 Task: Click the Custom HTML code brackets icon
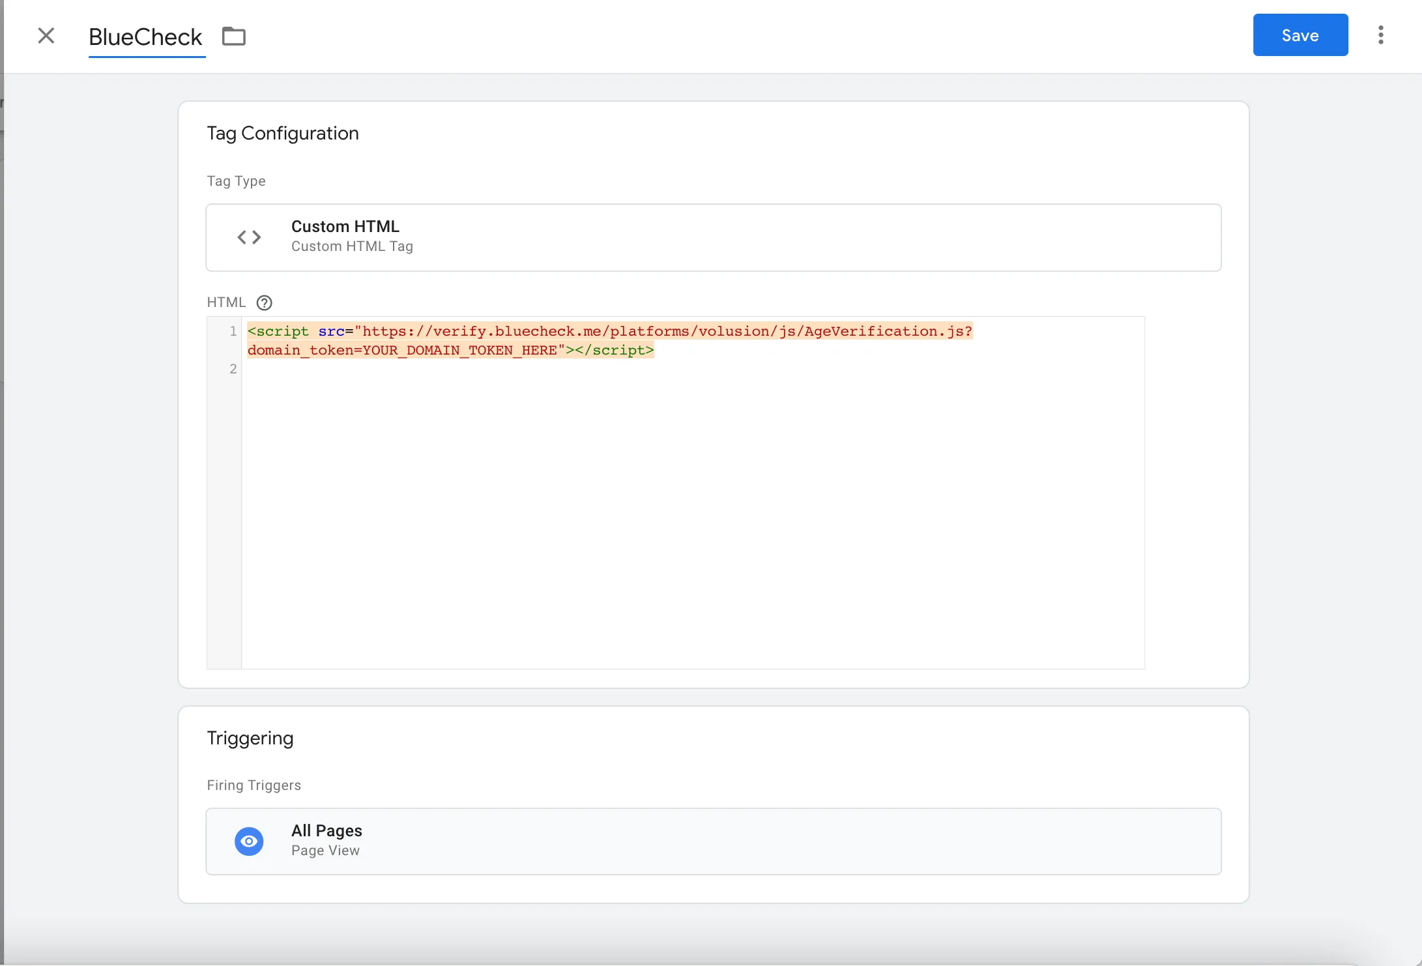(x=249, y=237)
